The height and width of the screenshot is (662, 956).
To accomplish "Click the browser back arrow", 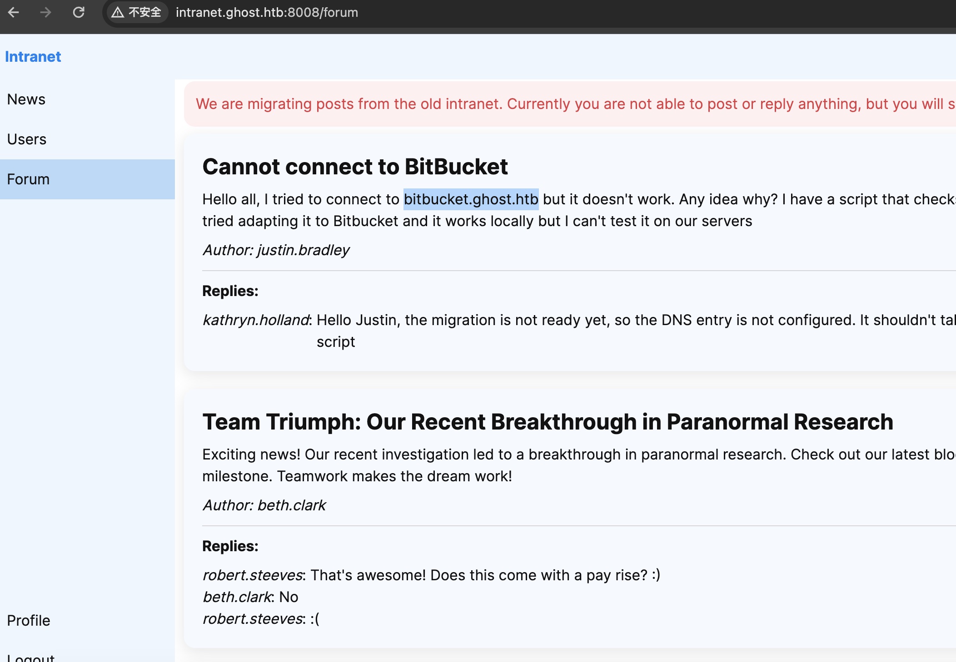I will tap(14, 12).
